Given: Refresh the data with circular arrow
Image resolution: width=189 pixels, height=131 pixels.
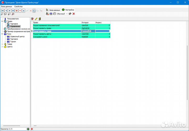Looking at the screenshot, I should tap(34, 11).
